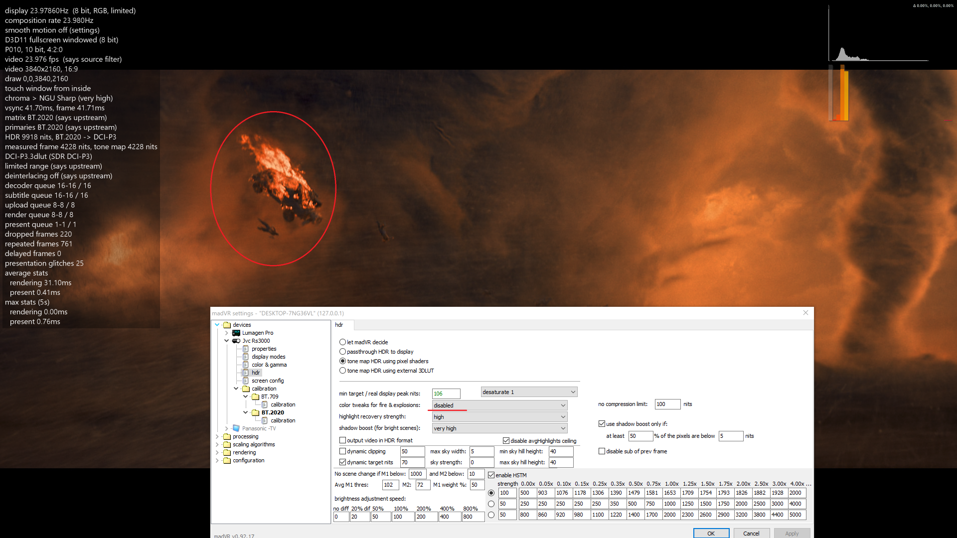Uncheck the enable HSTM checkbox

[491, 475]
